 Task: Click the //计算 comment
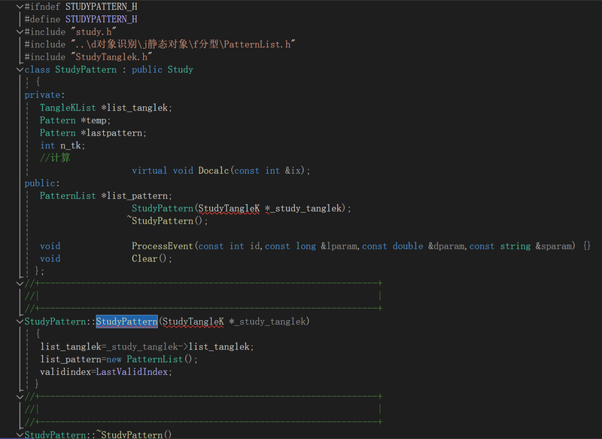(55, 158)
